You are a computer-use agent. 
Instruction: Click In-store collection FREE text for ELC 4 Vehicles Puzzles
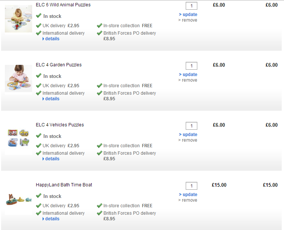[128, 146]
